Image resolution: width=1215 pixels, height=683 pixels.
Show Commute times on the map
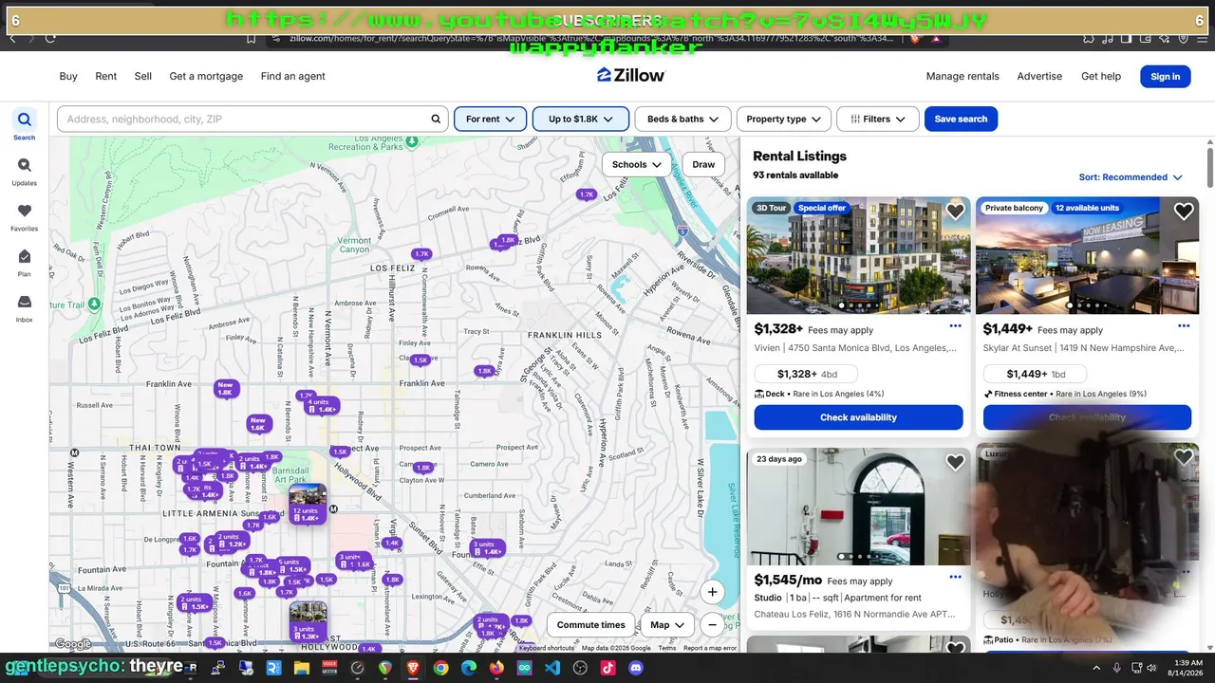point(590,625)
